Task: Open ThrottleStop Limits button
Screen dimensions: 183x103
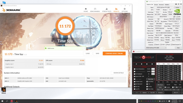Action: (160, 87)
